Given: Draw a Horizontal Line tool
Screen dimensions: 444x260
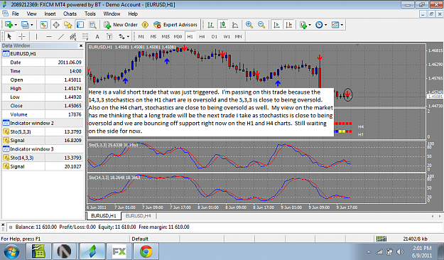Looking at the screenshot, I should pos(49,36).
